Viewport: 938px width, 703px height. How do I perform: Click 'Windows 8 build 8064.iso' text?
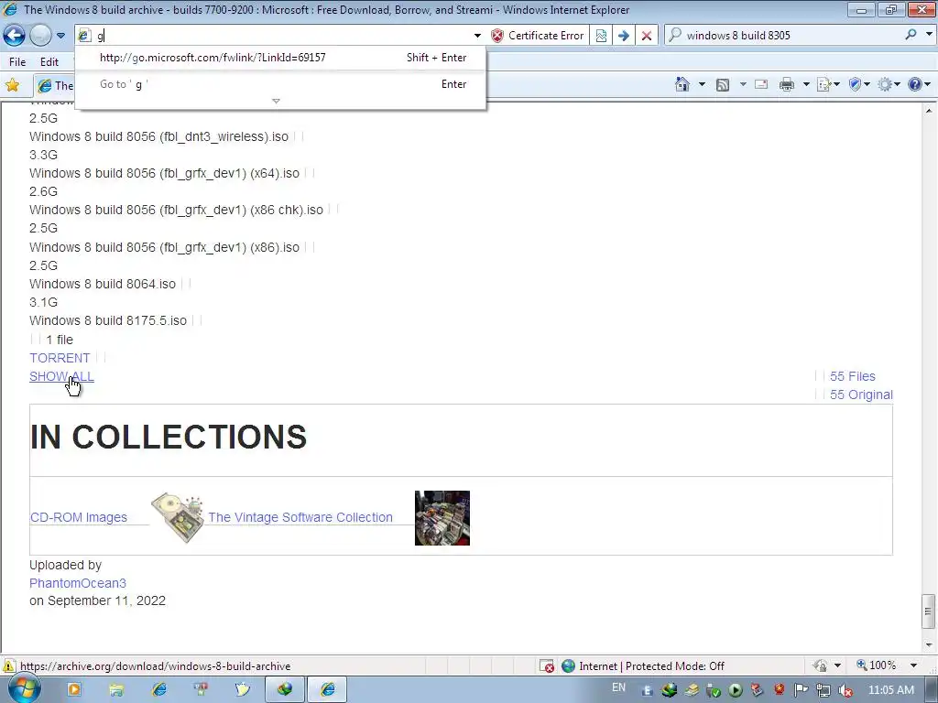[103, 284]
